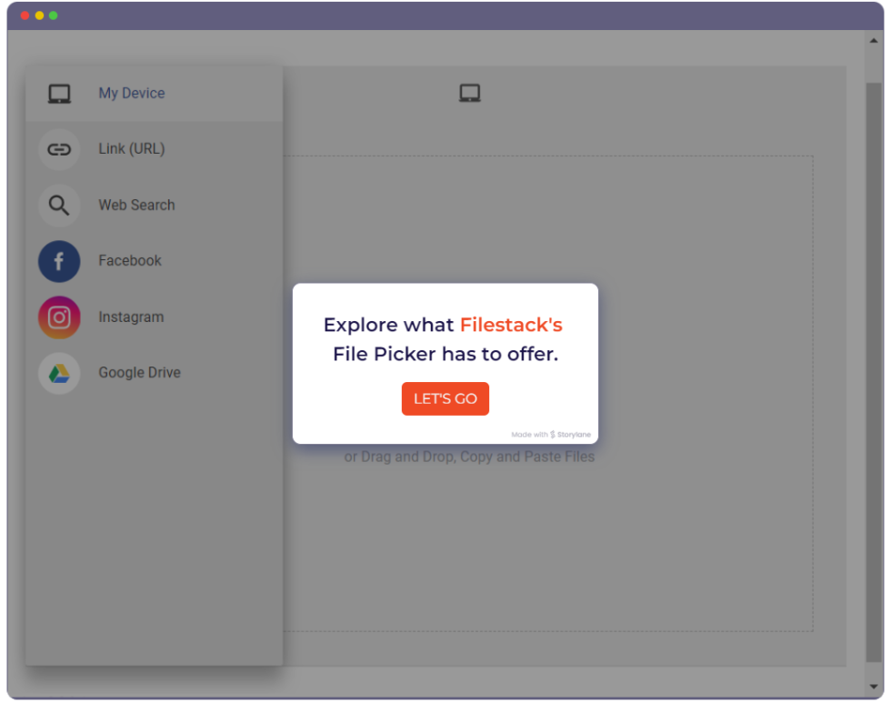Screen dimensions: 891x704
Task: Click the Link (URL) chain icon
Action: (59, 148)
